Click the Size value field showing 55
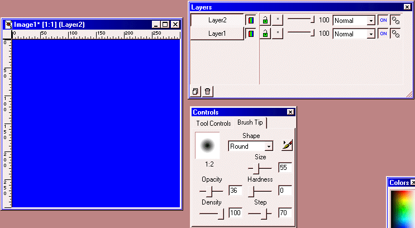 click(x=285, y=168)
